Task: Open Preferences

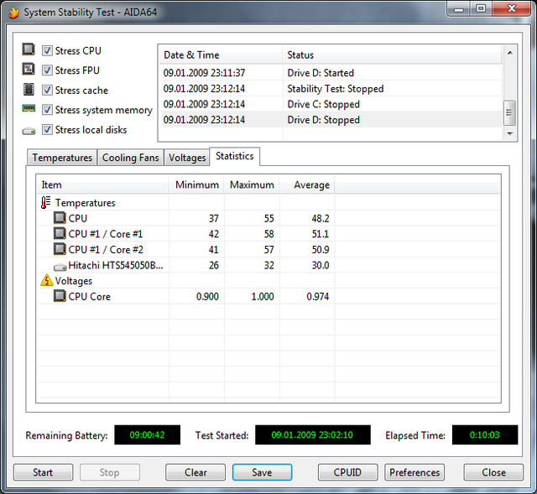Action: (414, 472)
